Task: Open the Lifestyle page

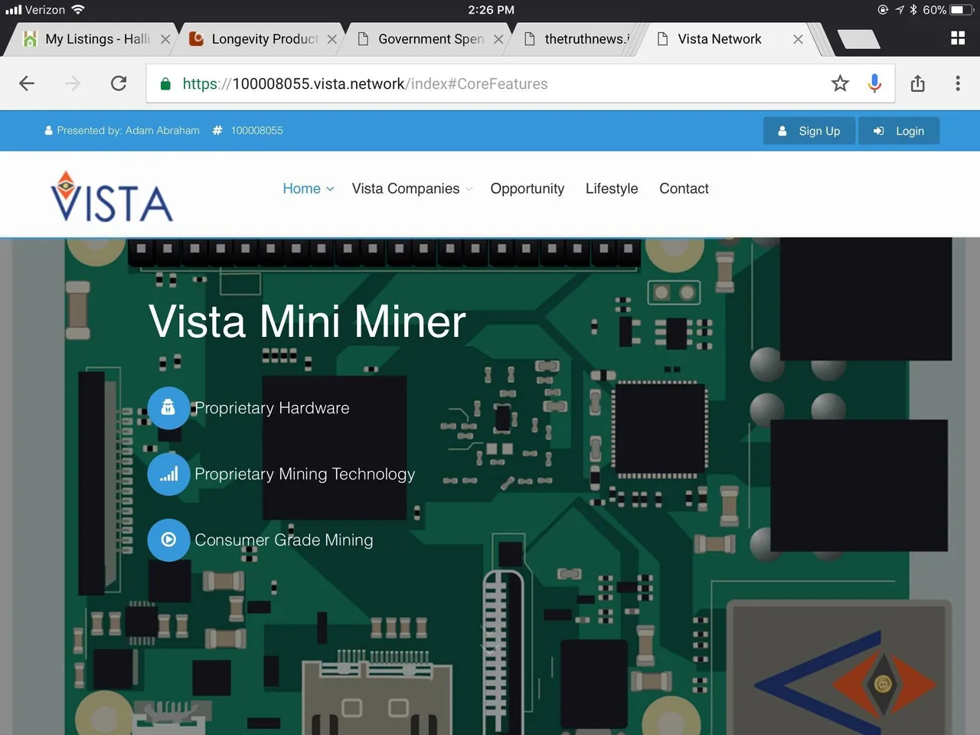Action: tap(612, 188)
